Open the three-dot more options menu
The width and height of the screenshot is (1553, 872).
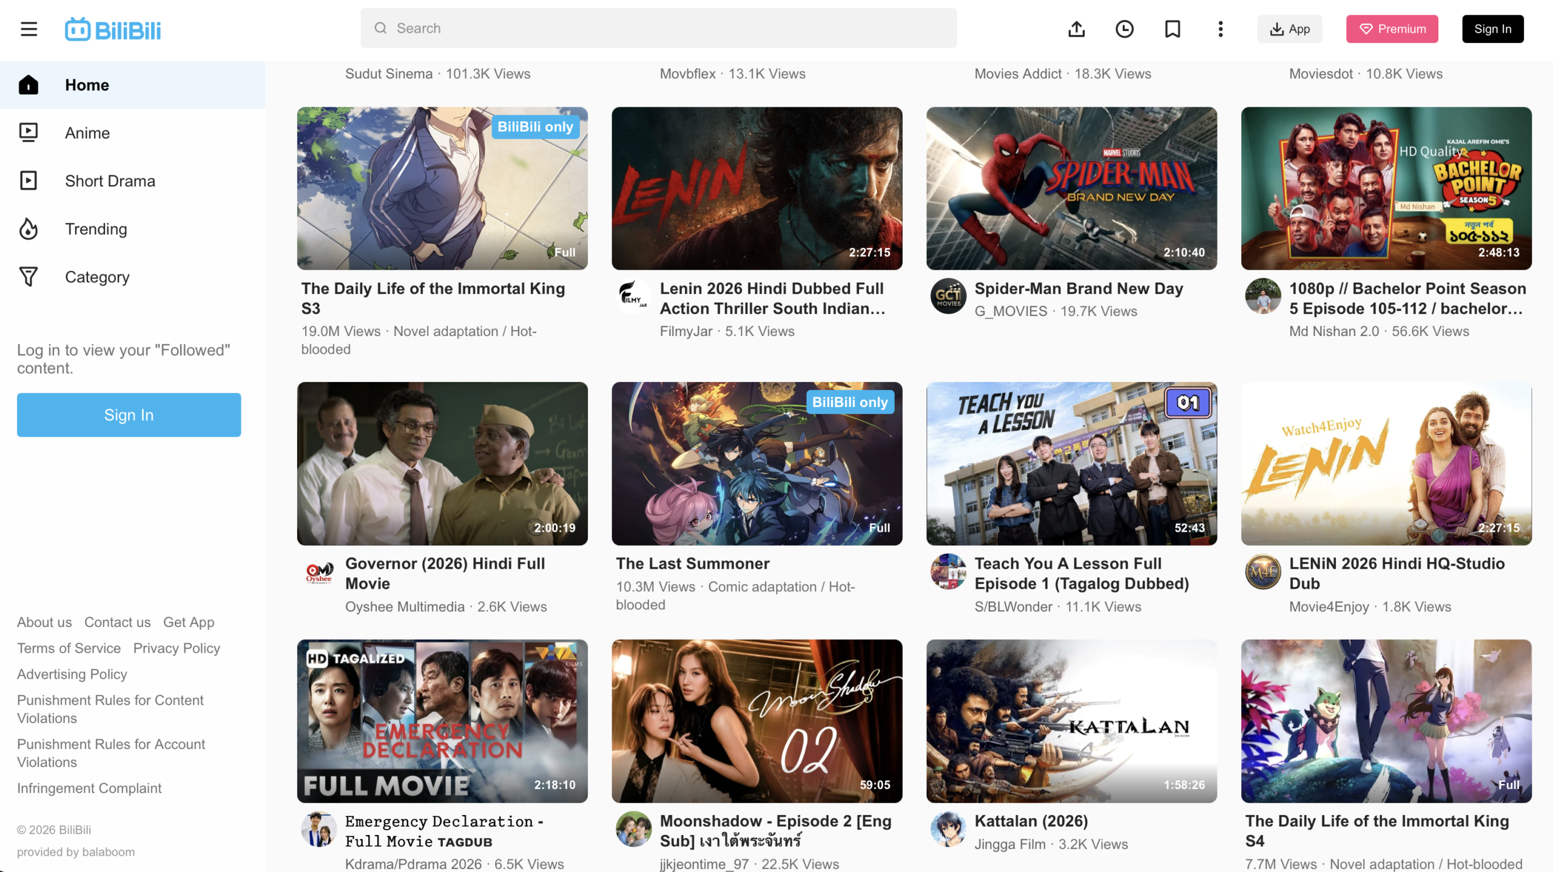pyautogui.click(x=1220, y=29)
